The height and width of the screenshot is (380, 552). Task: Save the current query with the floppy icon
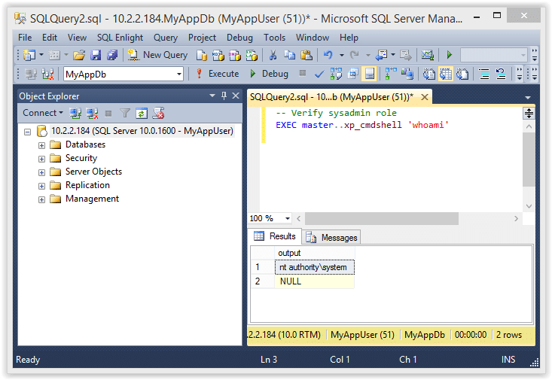tap(96, 55)
